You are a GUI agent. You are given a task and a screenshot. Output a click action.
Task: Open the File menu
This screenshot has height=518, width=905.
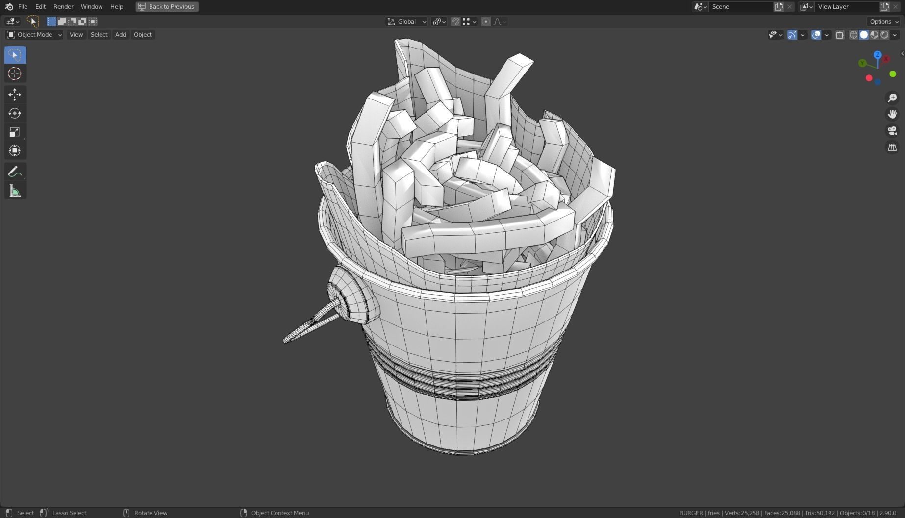(x=23, y=7)
